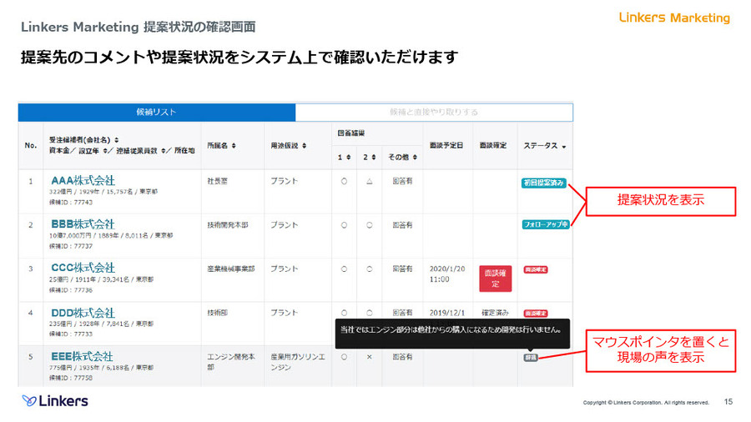This screenshot has height=422, width=751.
Task: Open the EEE株式会社 company link
Action: coord(82,356)
